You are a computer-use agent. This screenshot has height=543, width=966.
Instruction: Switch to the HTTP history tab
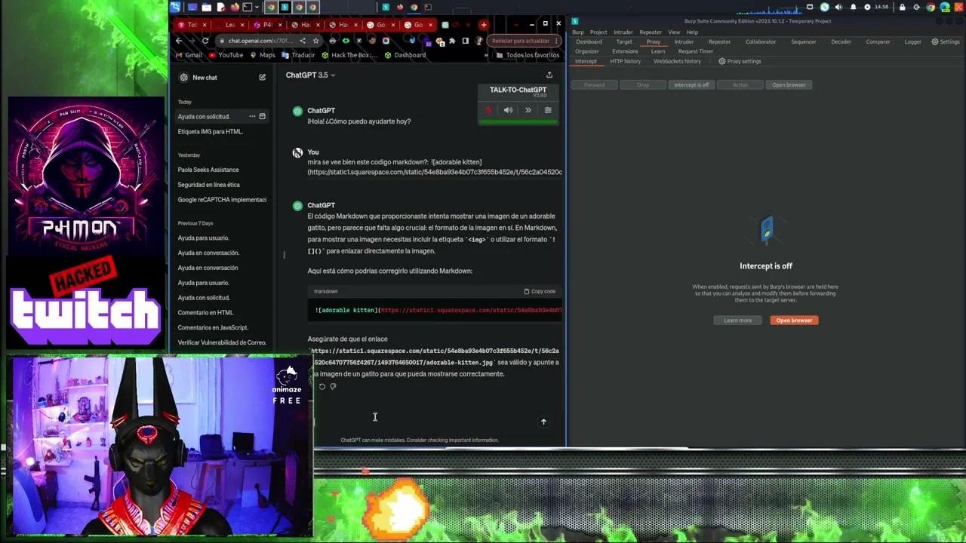(x=625, y=61)
